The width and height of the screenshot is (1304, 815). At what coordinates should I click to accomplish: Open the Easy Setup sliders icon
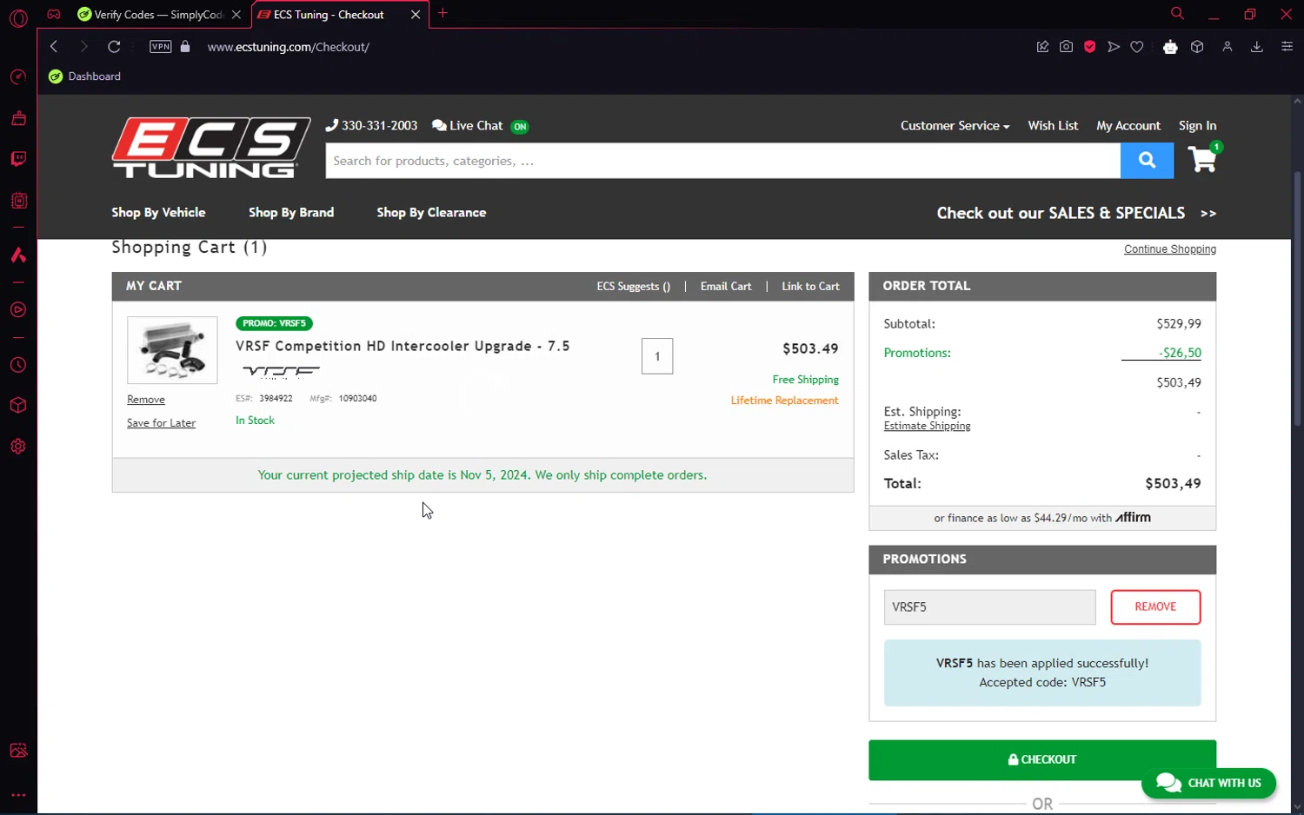(x=1287, y=47)
